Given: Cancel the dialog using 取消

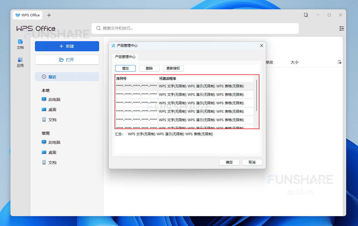Looking at the screenshot, I should (x=252, y=162).
